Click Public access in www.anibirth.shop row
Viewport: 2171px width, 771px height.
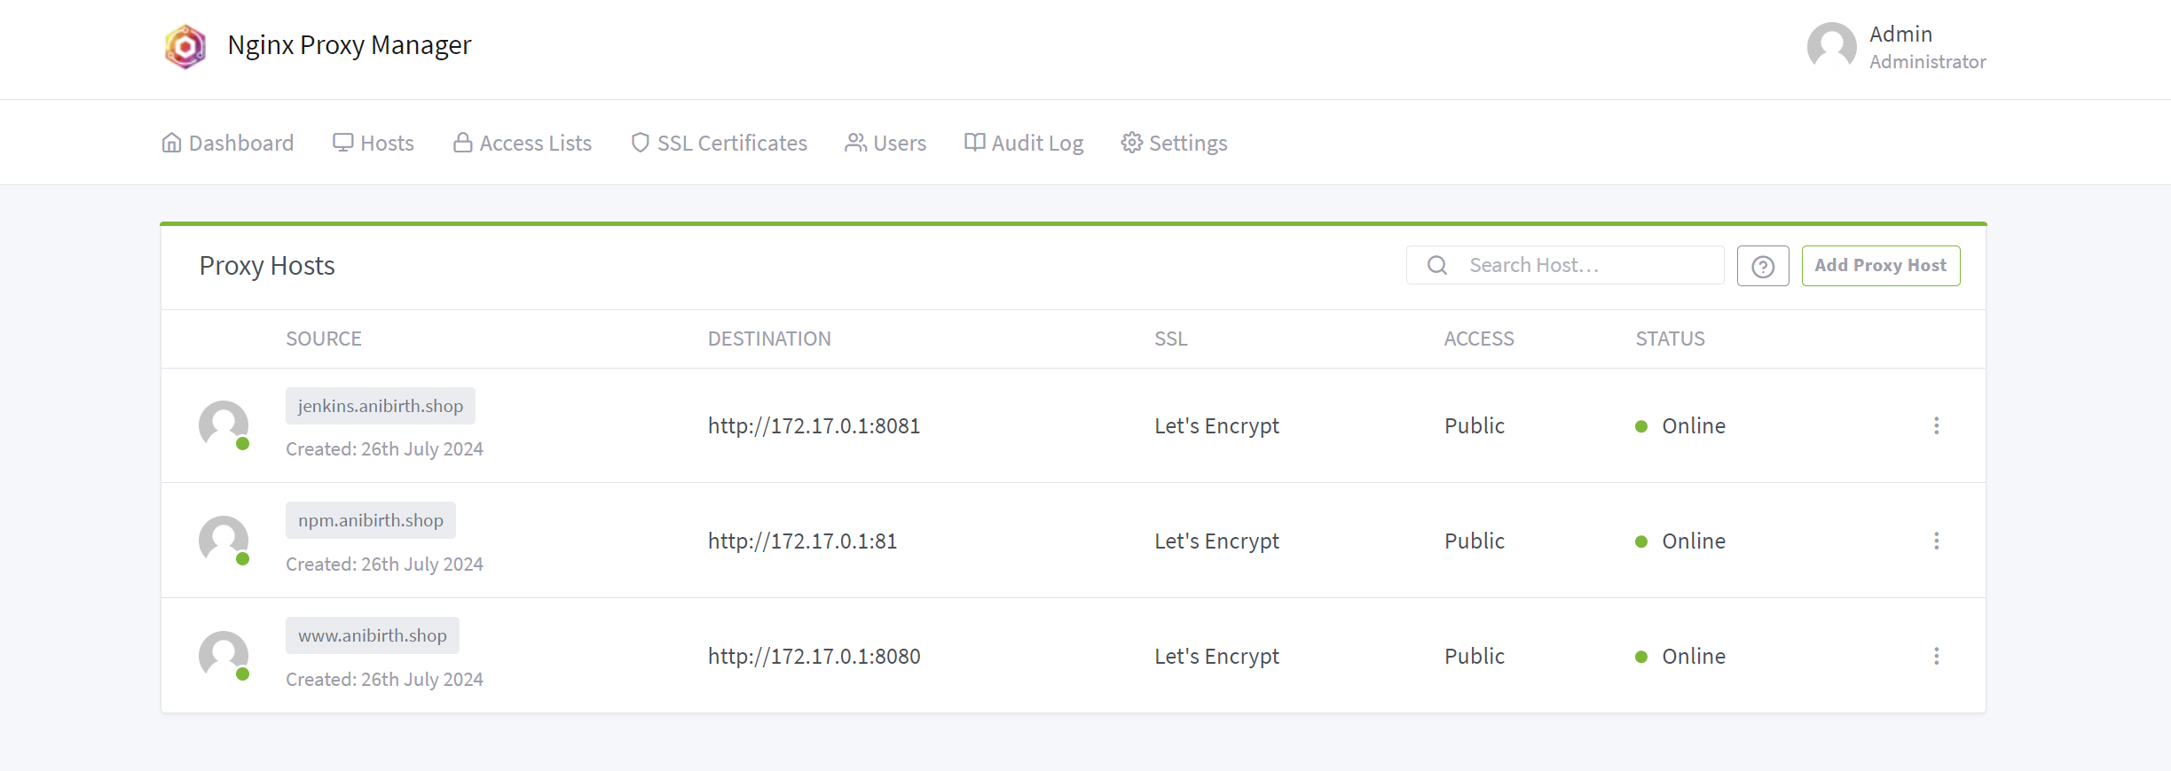[1475, 657]
